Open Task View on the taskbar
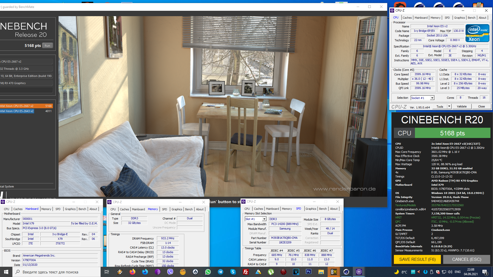Viewport: 493px width, 277px height. click(x=107, y=272)
